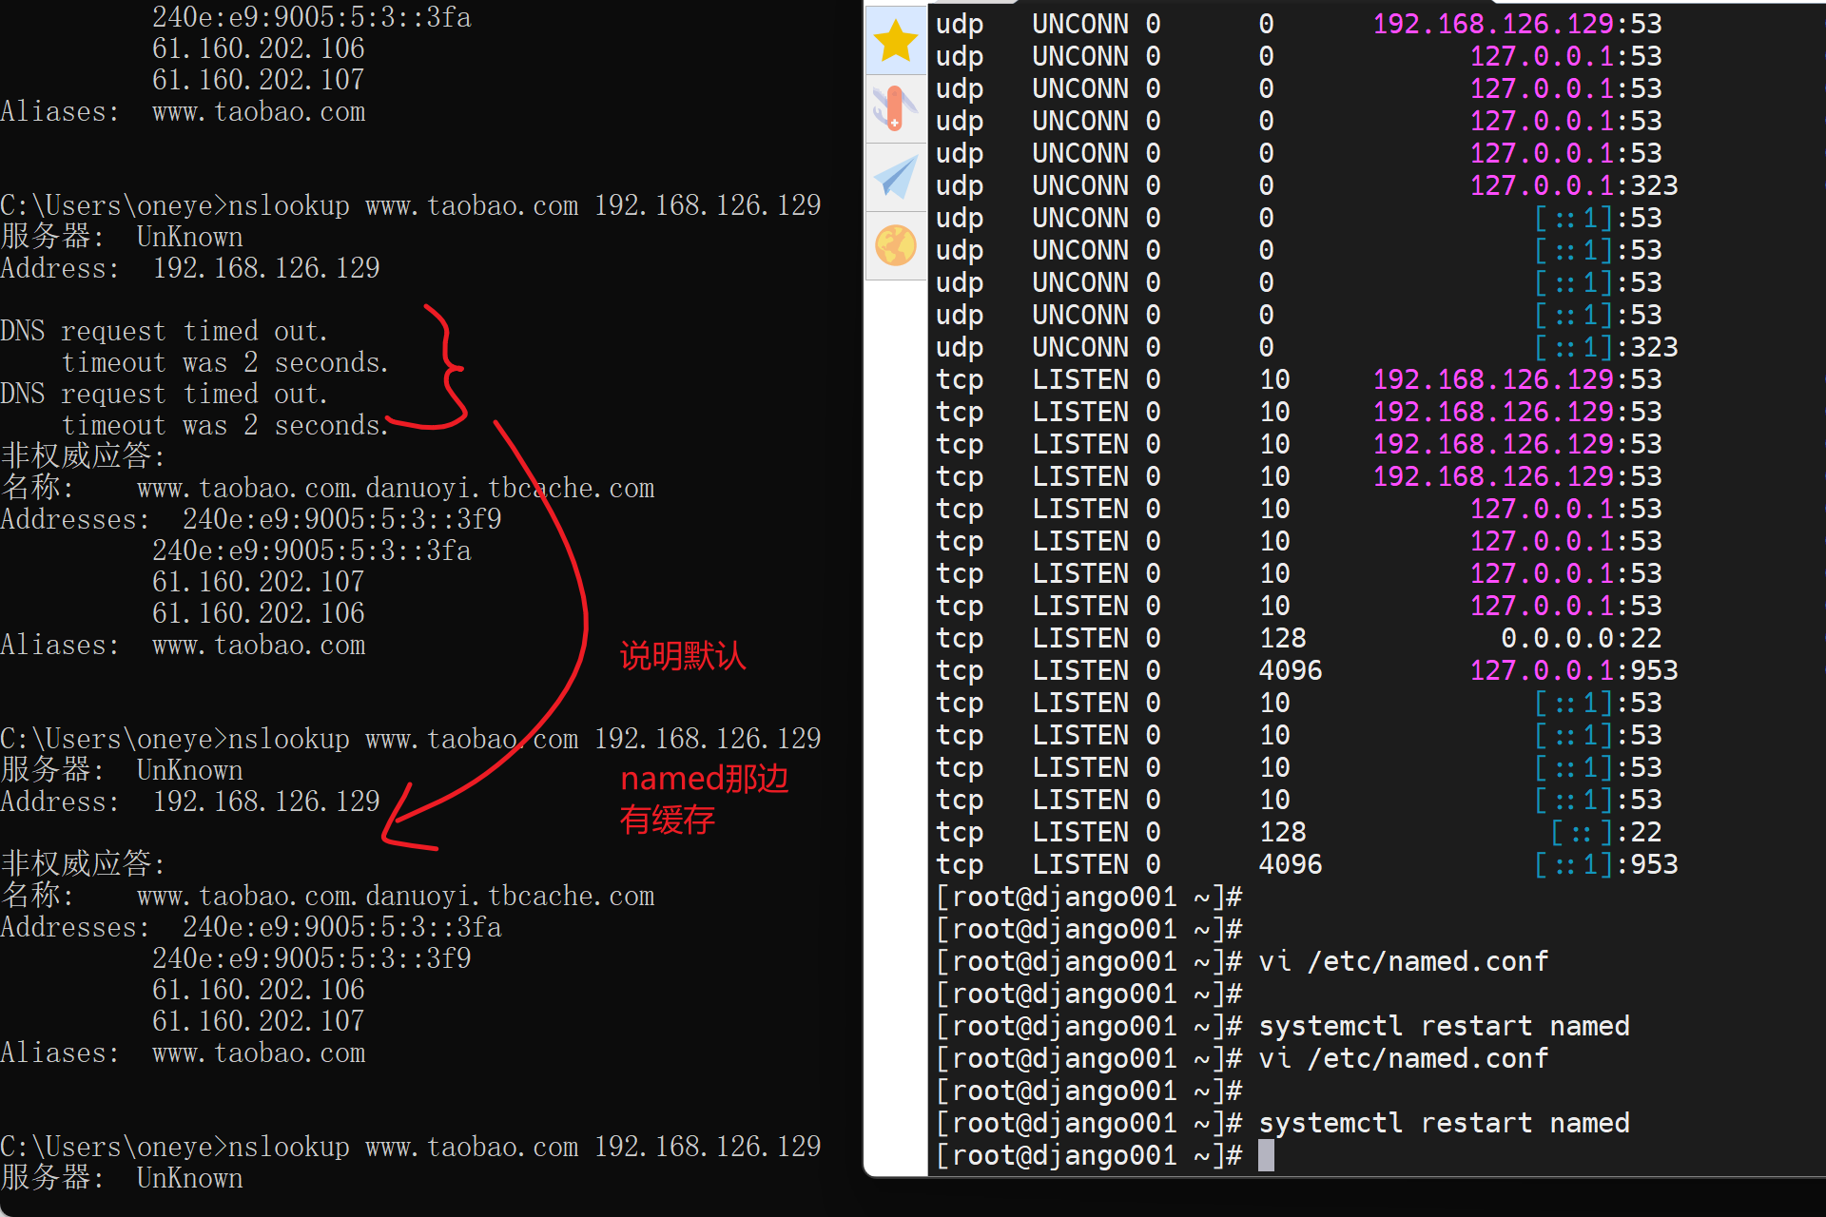Open the Sessions star sidebar tab
This screenshot has height=1217, width=1826.
[x=895, y=41]
